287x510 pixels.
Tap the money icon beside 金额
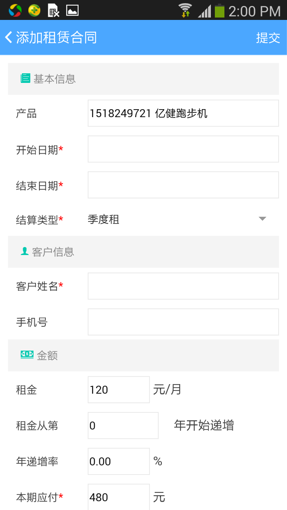click(x=27, y=354)
